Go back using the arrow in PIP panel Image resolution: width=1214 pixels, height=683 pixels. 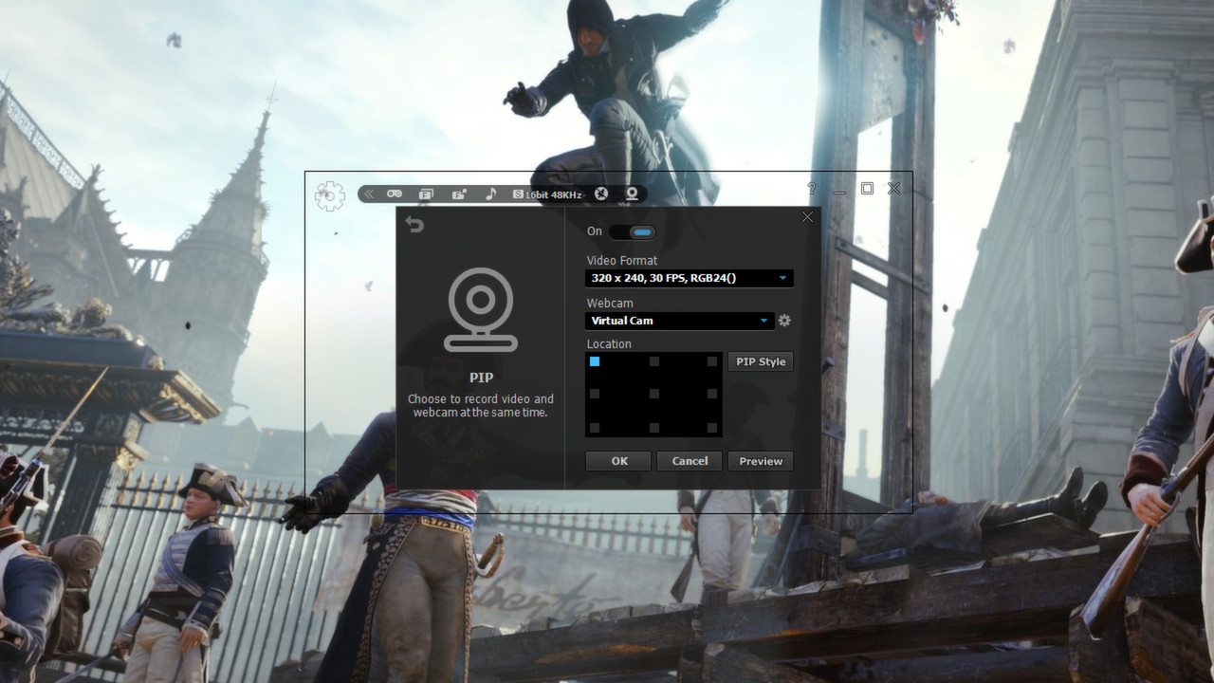[413, 225]
